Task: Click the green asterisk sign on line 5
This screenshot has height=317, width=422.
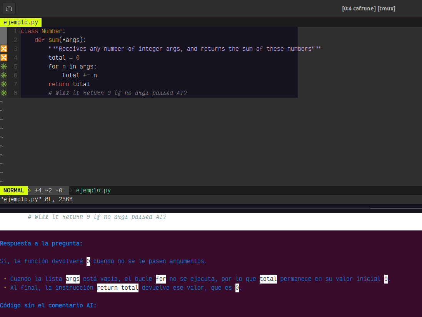Action: click(x=4, y=67)
